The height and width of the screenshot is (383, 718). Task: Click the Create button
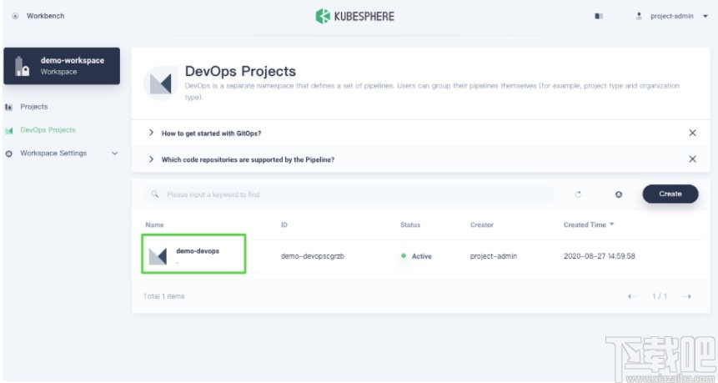(x=670, y=194)
